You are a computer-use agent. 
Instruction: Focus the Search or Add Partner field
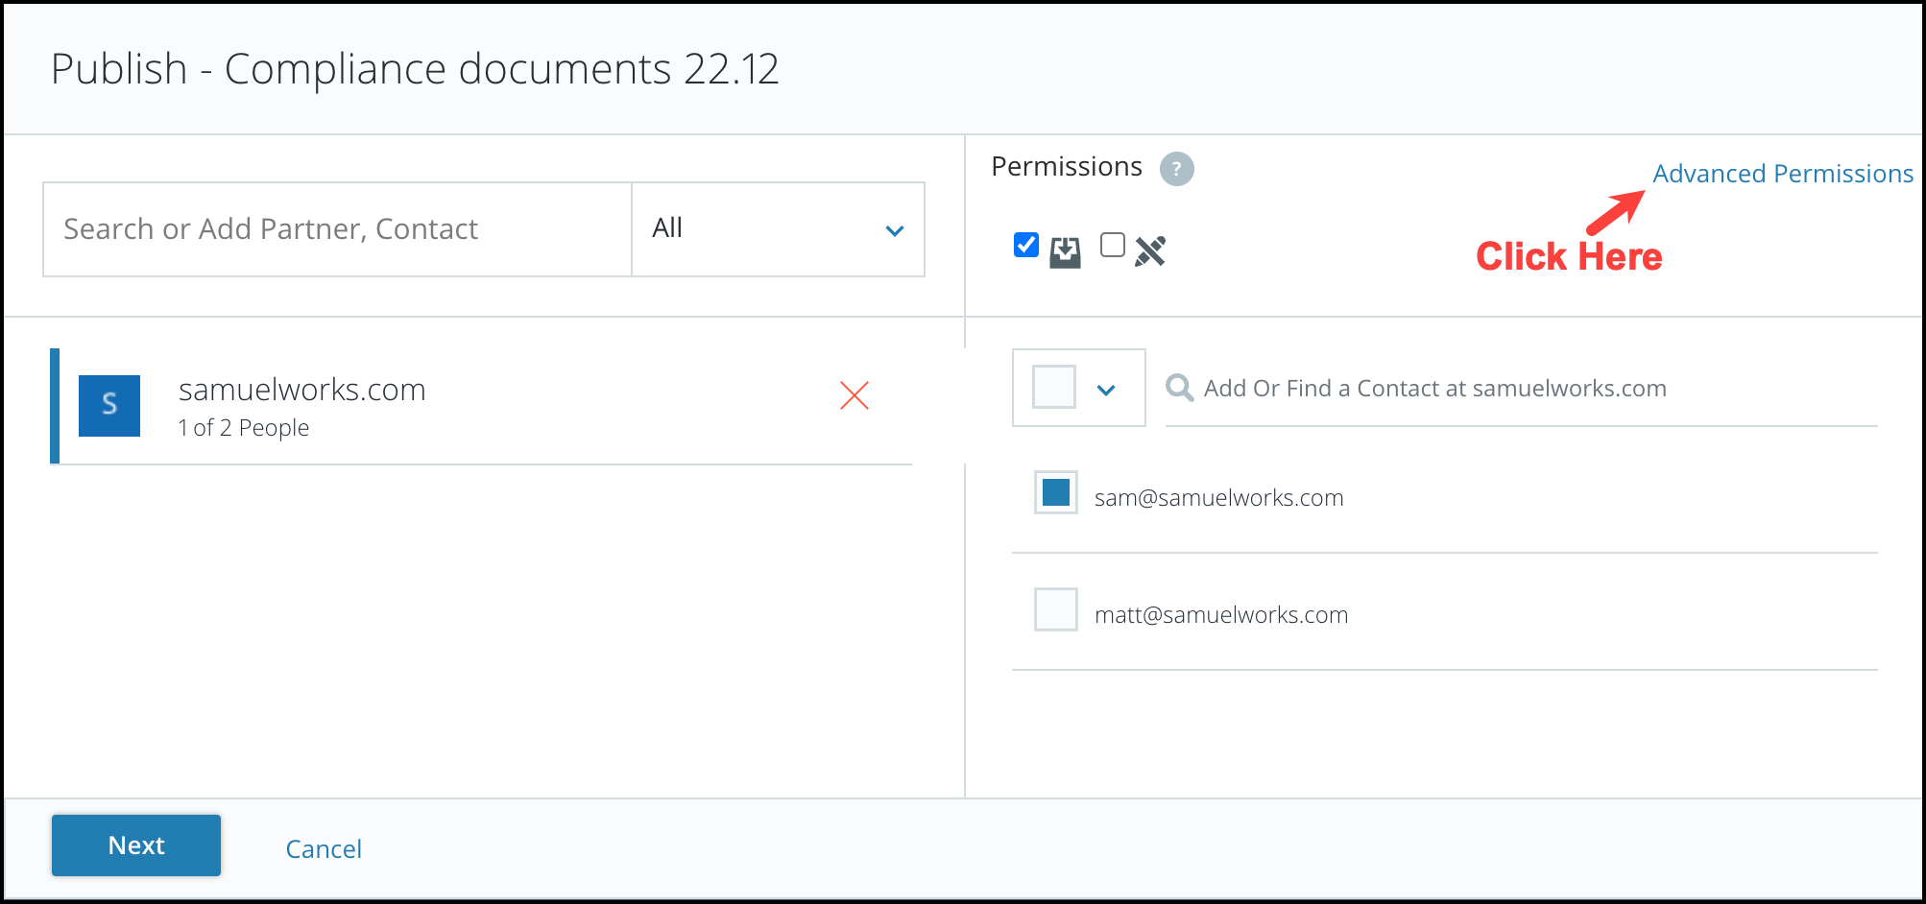(x=337, y=229)
